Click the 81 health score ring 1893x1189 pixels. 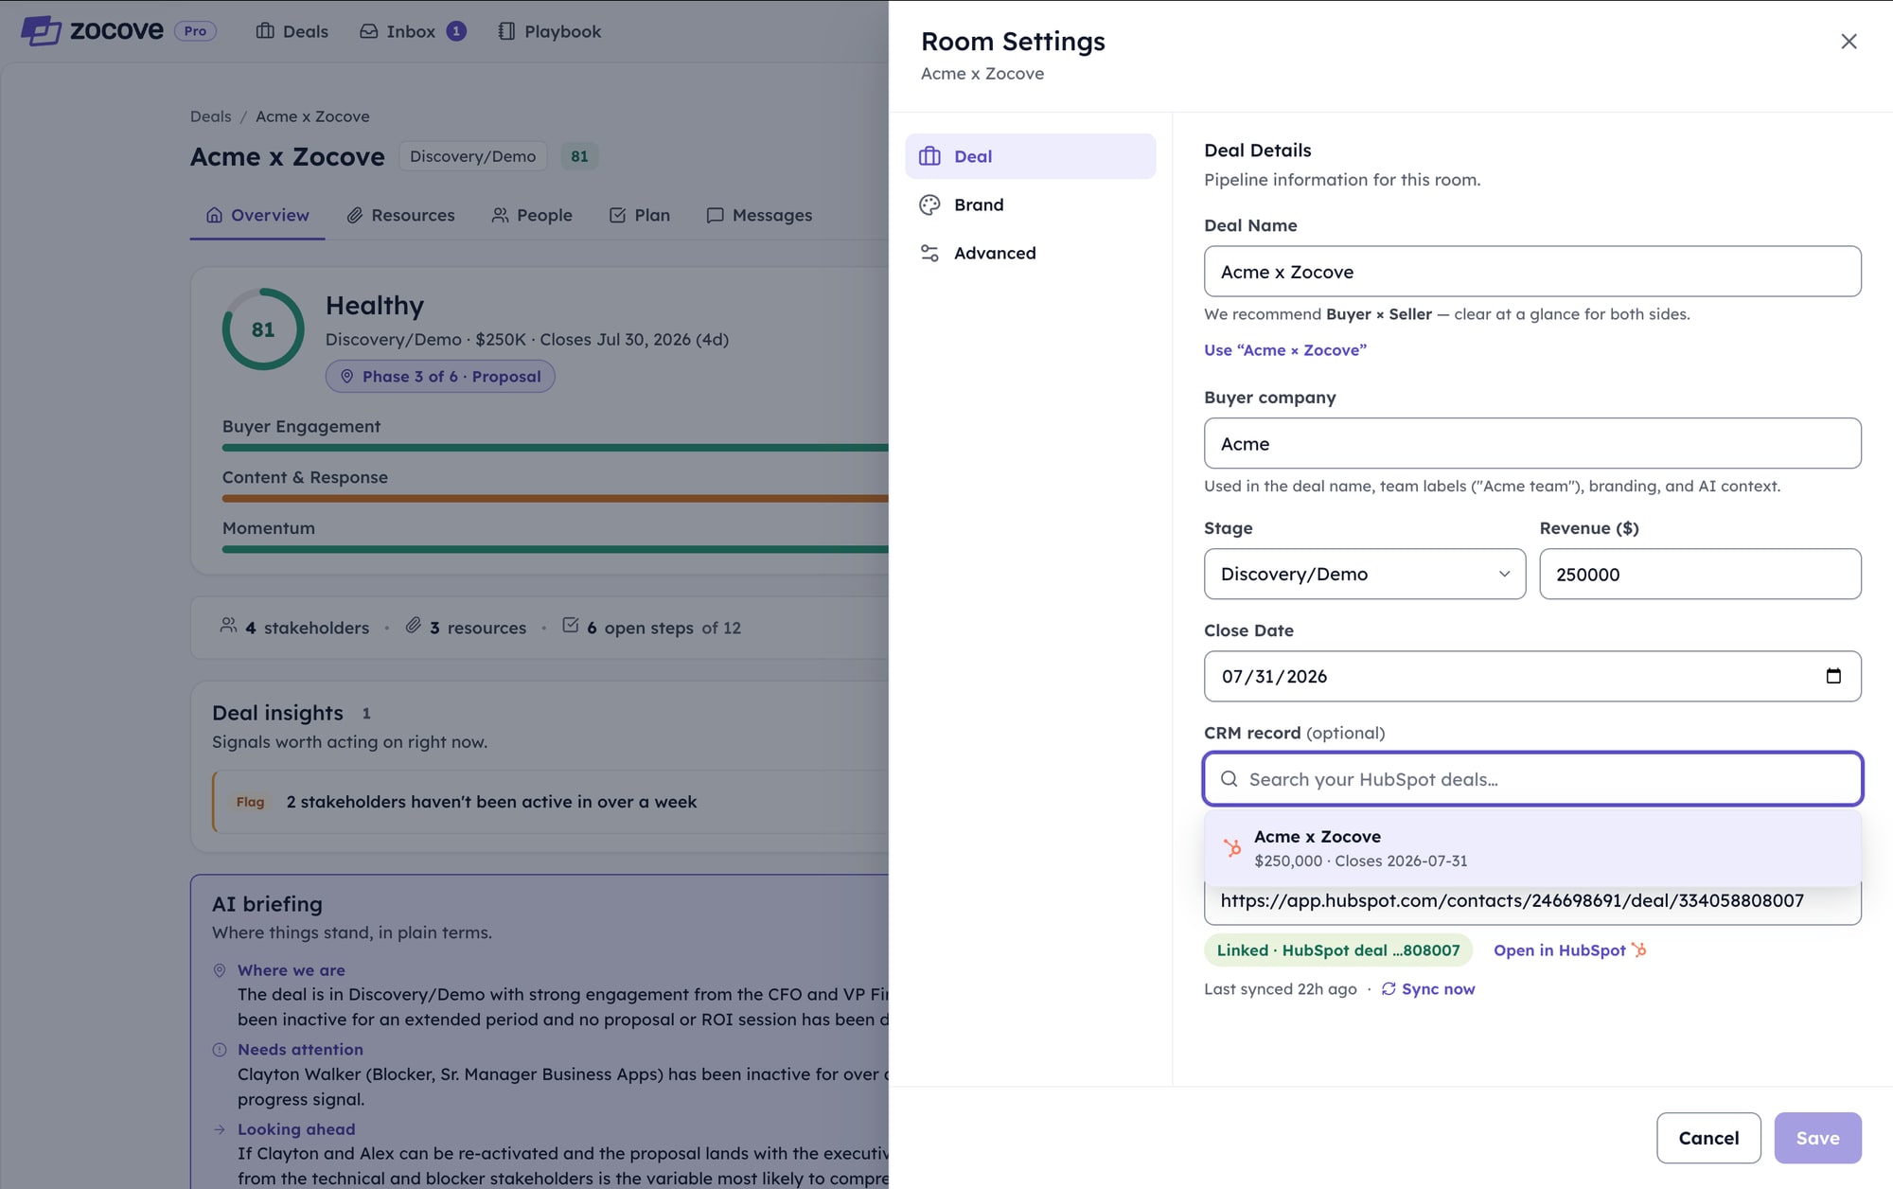(263, 329)
